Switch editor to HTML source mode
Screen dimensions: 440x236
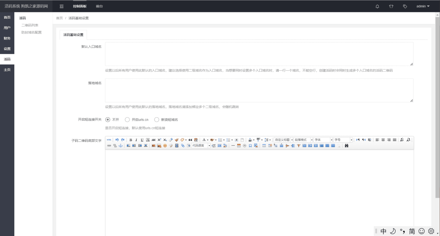109,140
